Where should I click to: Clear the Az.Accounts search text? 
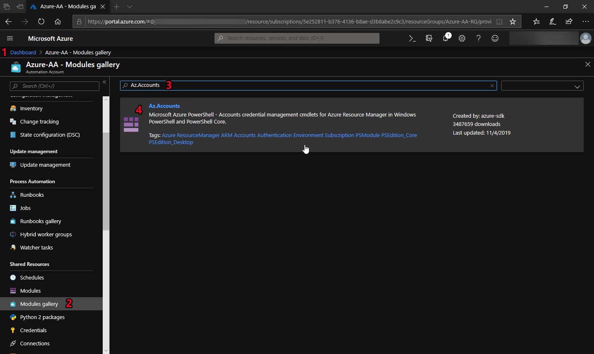[492, 86]
